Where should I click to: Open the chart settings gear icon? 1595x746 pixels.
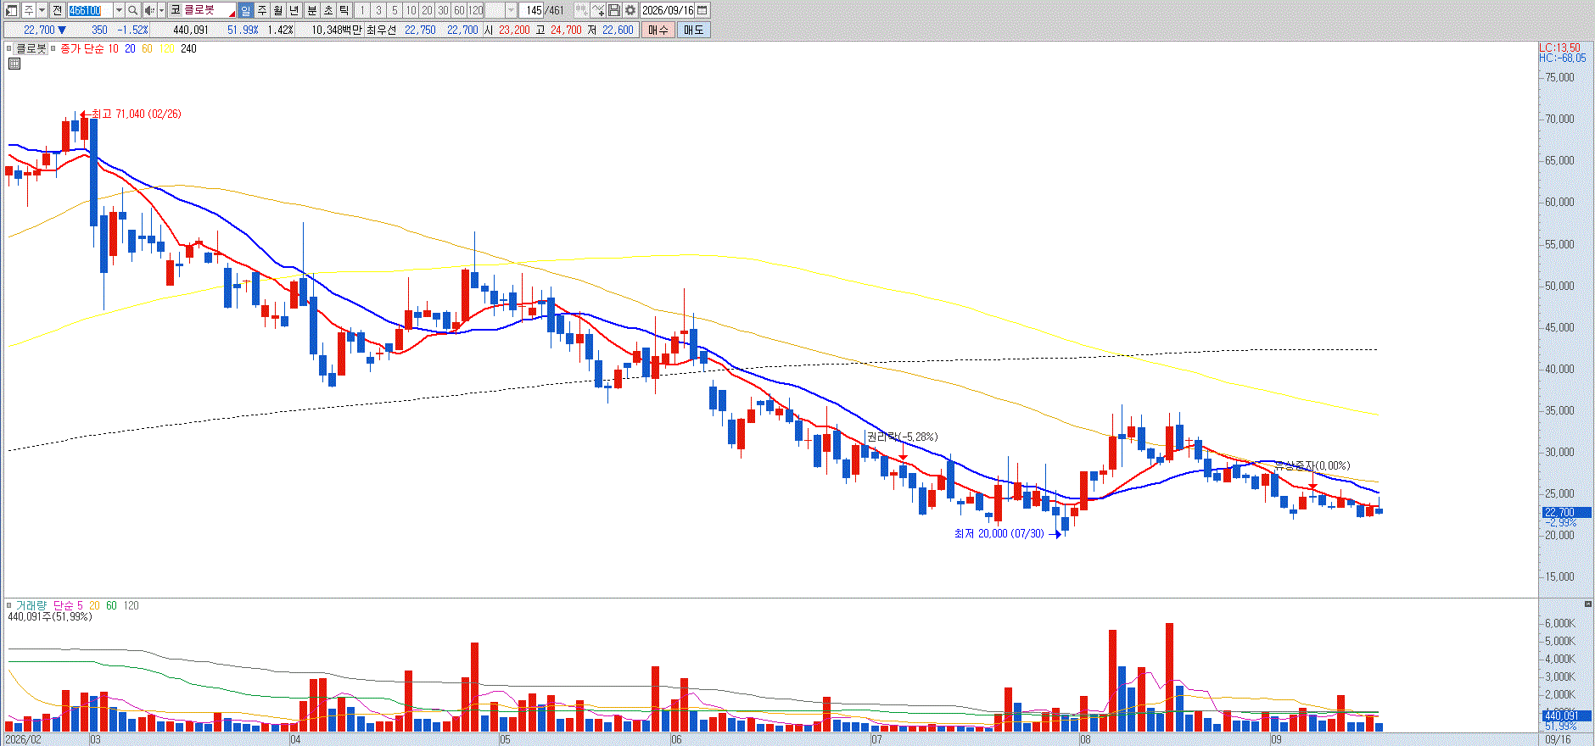630,10
